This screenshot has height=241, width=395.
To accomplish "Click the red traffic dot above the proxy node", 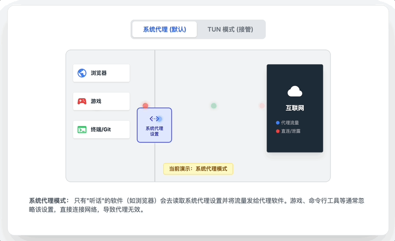I will (x=145, y=105).
